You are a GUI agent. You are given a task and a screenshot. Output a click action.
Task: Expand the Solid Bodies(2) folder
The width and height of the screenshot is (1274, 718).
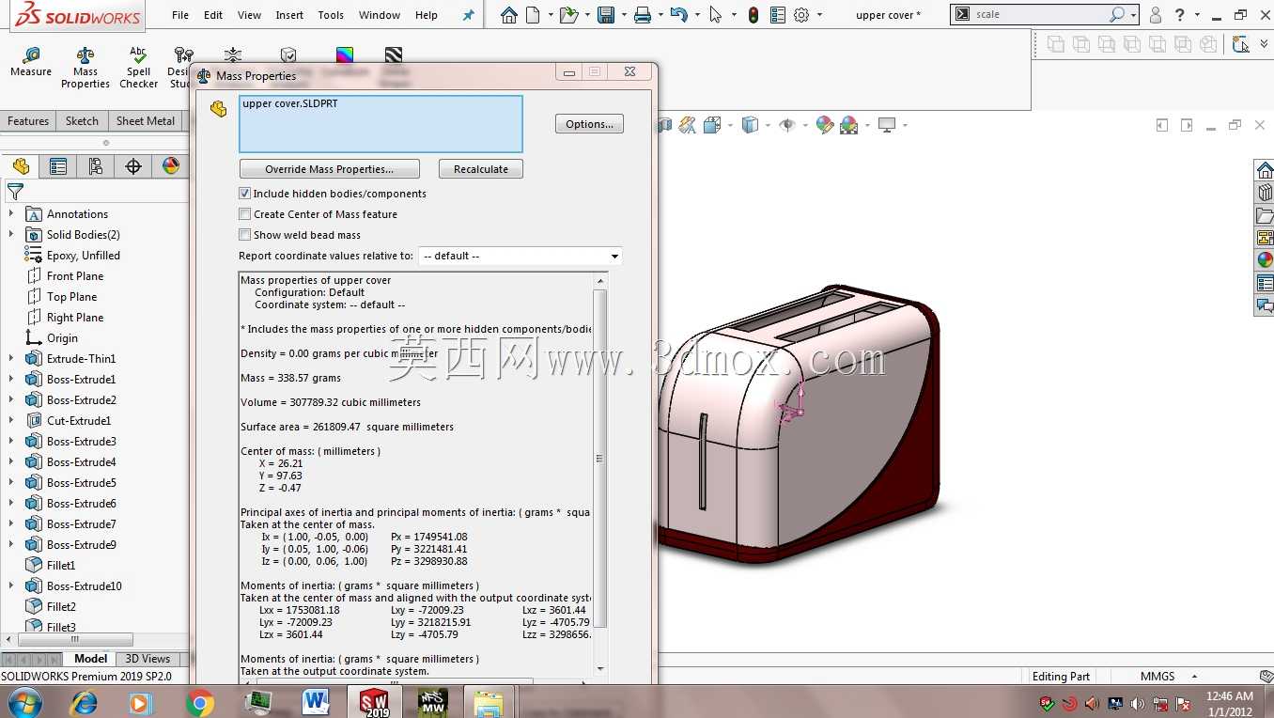[x=11, y=235]
